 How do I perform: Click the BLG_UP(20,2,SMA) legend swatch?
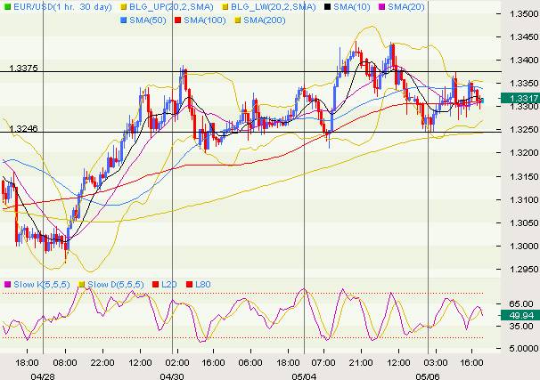(123, 7)
